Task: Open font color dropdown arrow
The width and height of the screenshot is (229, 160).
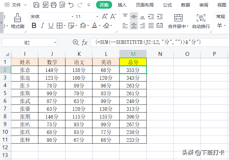Action: (100, 26)
